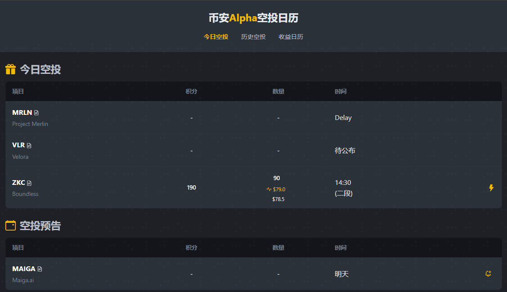507x292 pixels.
Task: Open the ZKC Boundless project entry
Action: point(25,188)
